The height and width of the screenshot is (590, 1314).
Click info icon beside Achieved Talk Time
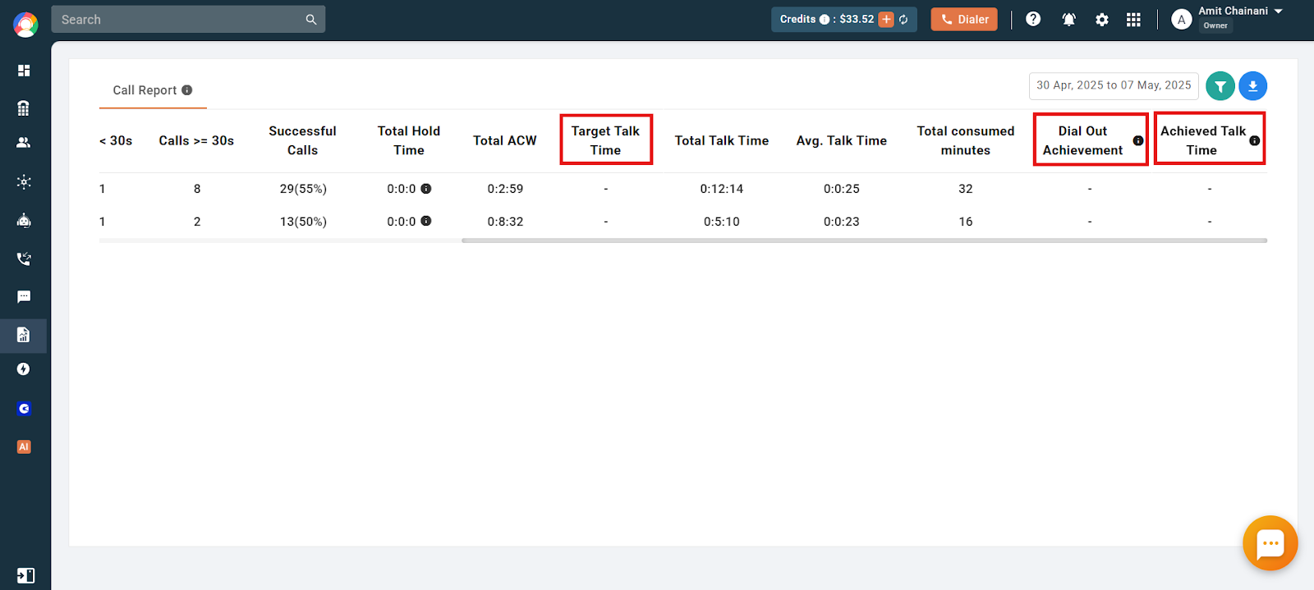1255,141
